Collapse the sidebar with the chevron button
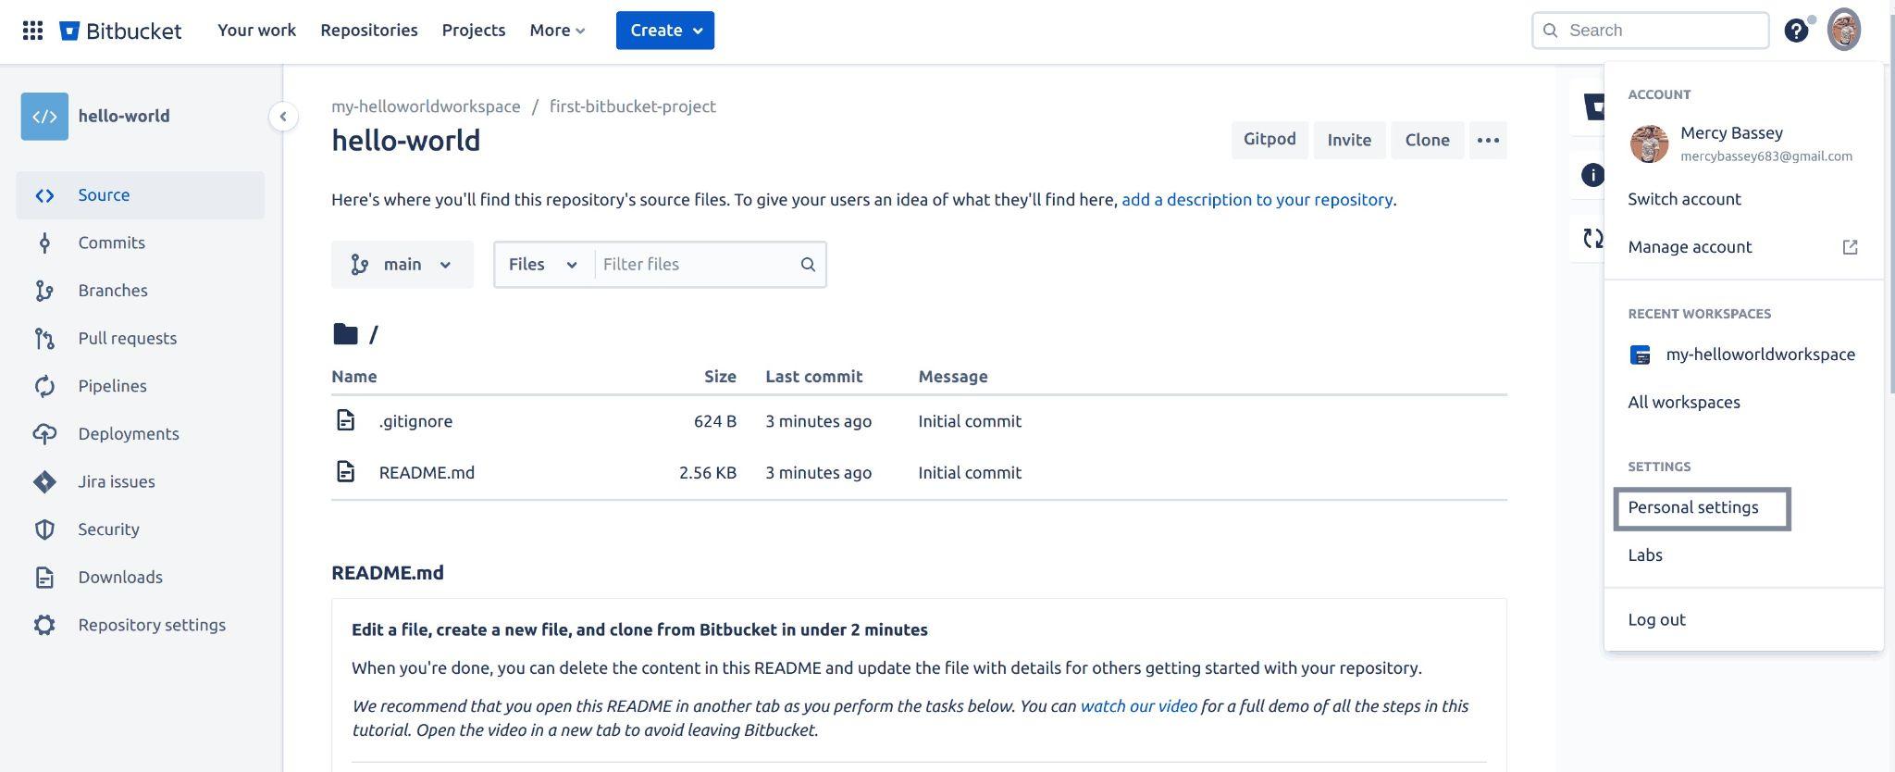 283,117
